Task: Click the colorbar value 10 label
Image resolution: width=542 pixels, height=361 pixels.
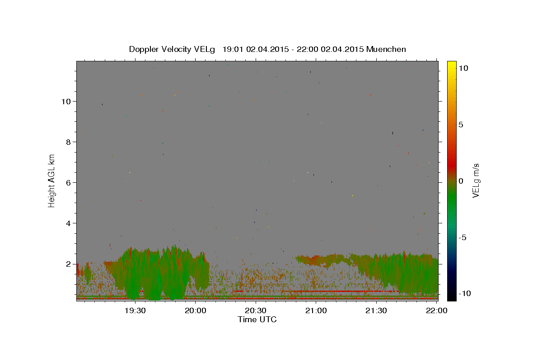Action: (463, 68)
